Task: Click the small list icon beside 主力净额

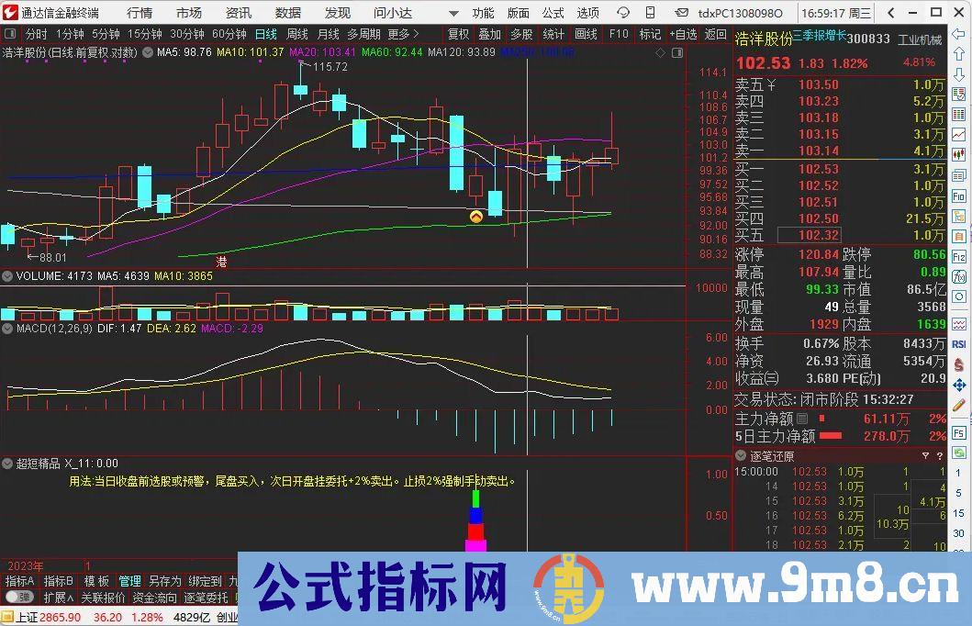Action: click(x=802, y=419)
